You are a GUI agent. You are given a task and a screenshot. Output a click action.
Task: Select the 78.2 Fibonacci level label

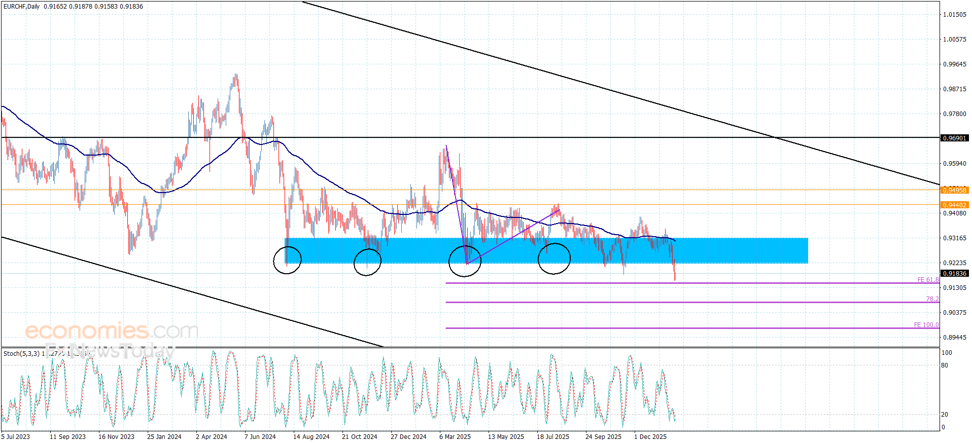932,299
